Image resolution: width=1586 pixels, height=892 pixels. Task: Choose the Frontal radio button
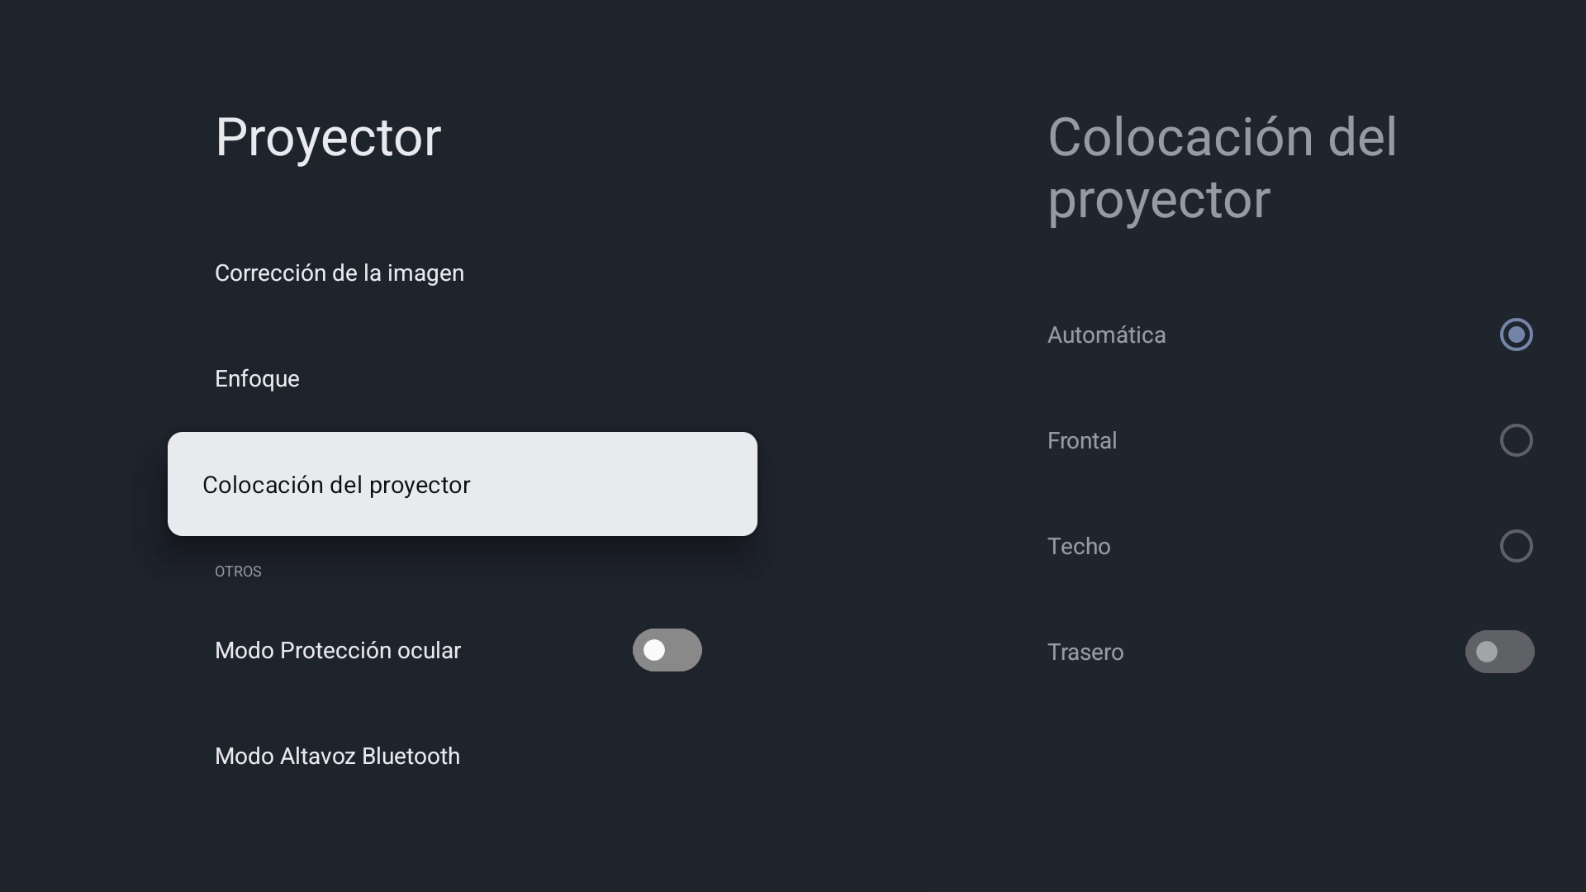click(1516, 440)
